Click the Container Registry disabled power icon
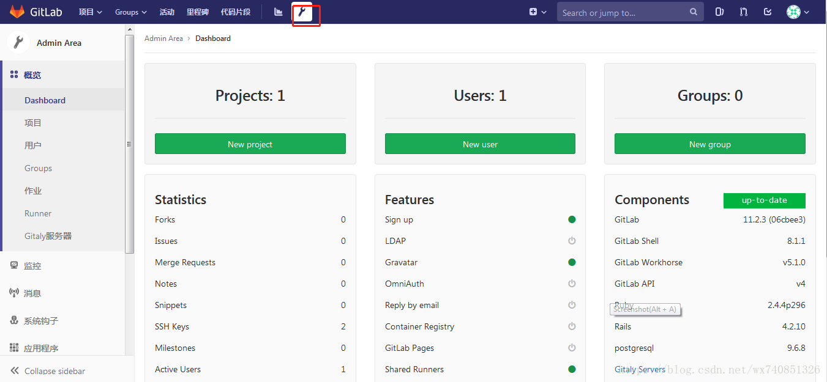 coord(572,326)
